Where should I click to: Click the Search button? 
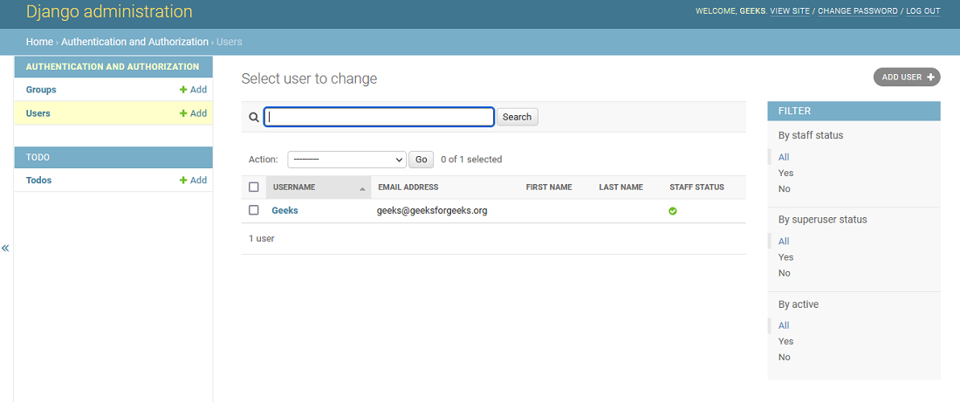[518, 117]
